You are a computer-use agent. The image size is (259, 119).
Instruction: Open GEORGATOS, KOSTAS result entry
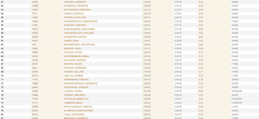pos(75,37)
